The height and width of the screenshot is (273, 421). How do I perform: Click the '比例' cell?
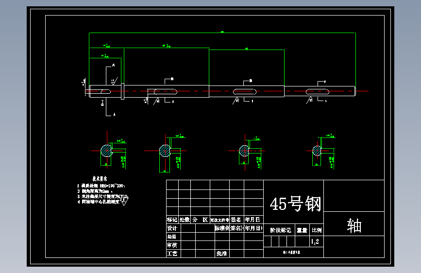pos(317,230)
